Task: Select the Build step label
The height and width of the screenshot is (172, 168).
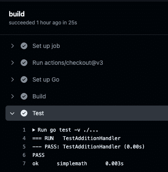Action: coord(39,96)
